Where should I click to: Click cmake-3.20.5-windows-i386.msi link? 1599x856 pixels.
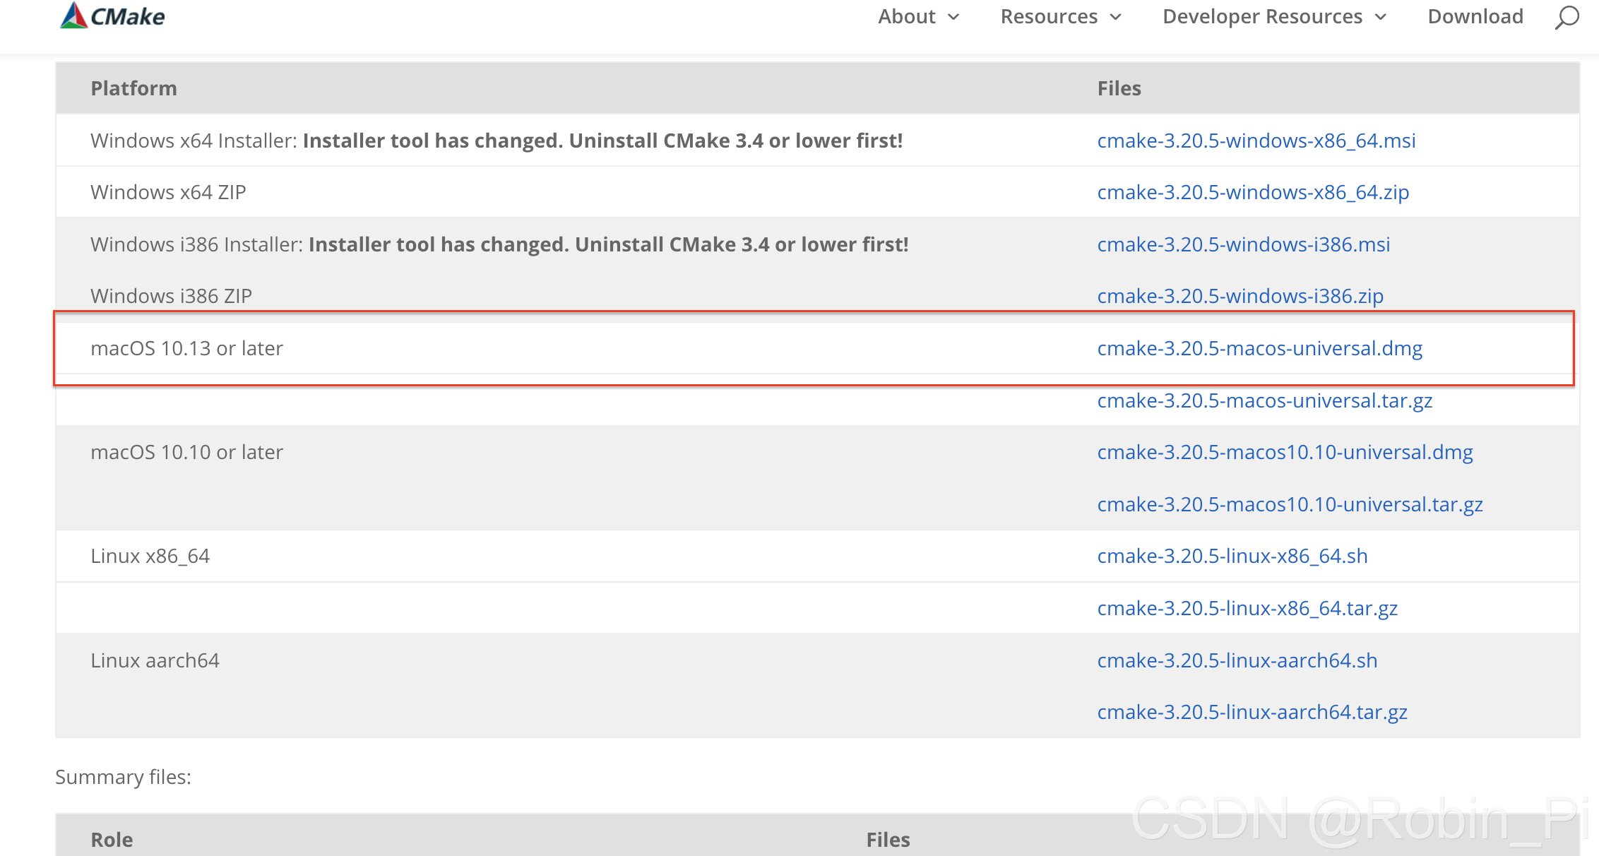point(1244,244)
